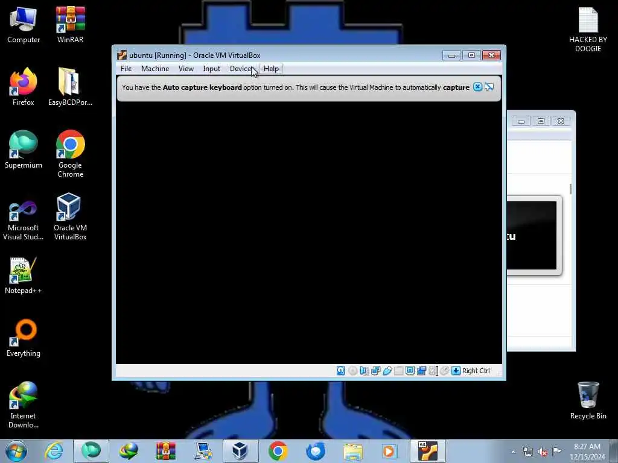Maximize the ubuntu VirtualBox window
Image resolution: width=618 pixels, height=463 pixels.
point(471,55)
